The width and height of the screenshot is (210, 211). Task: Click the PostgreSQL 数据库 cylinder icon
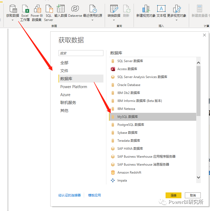[x=113, y=125]
